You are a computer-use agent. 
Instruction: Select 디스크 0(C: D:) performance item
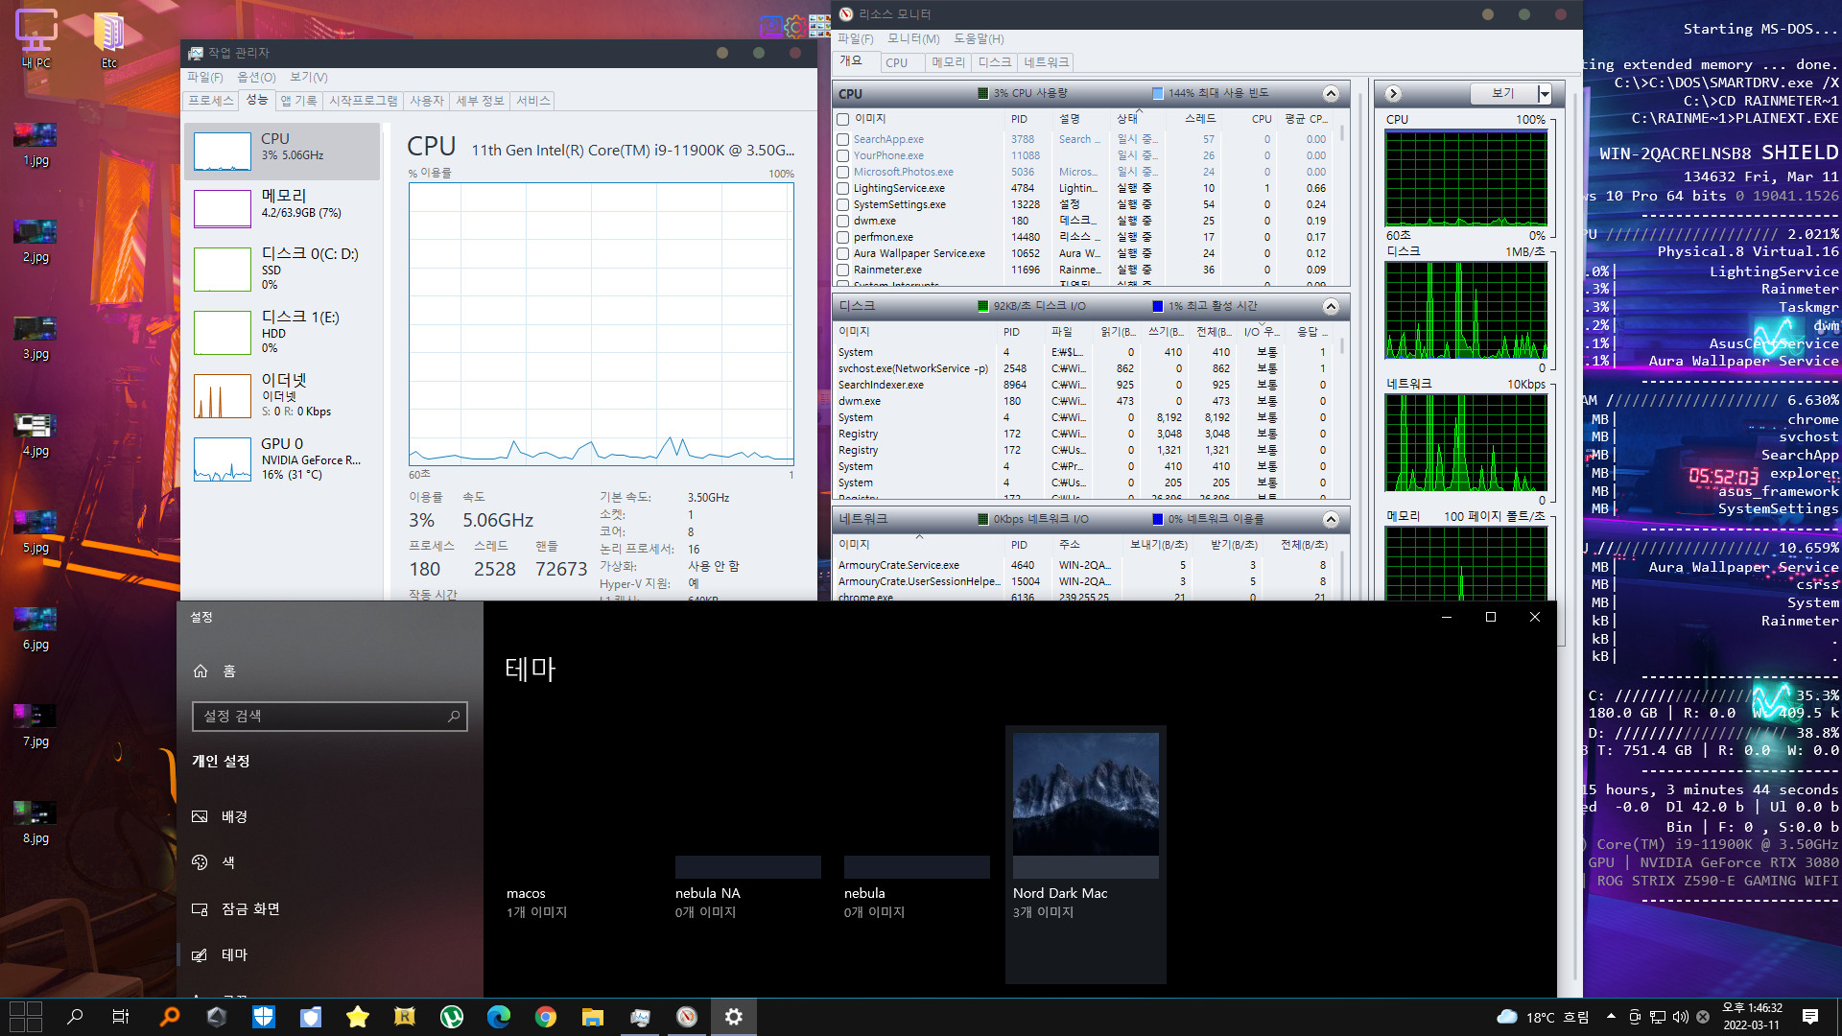(282, 270)
